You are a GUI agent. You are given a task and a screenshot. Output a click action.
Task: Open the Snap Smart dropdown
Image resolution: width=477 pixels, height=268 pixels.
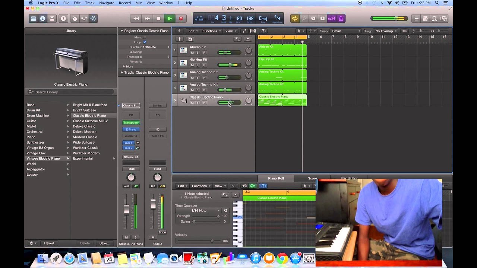[346, 31]
